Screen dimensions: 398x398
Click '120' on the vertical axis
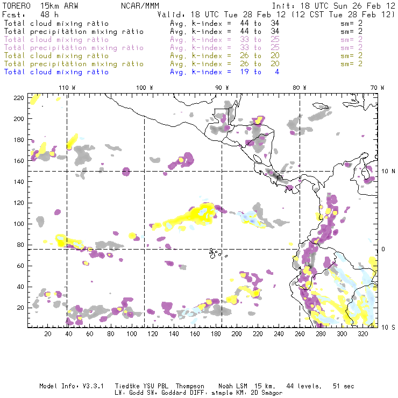click(x=19, y=203)
